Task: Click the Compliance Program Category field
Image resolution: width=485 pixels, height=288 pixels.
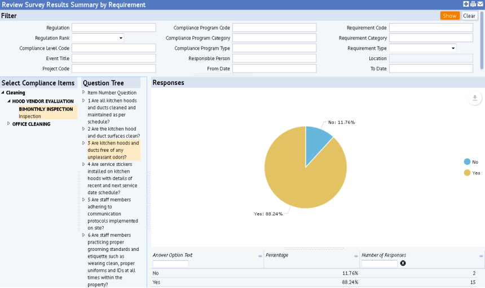Action: (274, 38)
